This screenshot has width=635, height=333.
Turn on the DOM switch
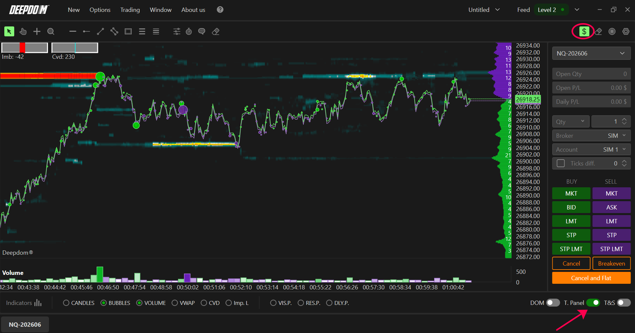click(x=553, y=303)
